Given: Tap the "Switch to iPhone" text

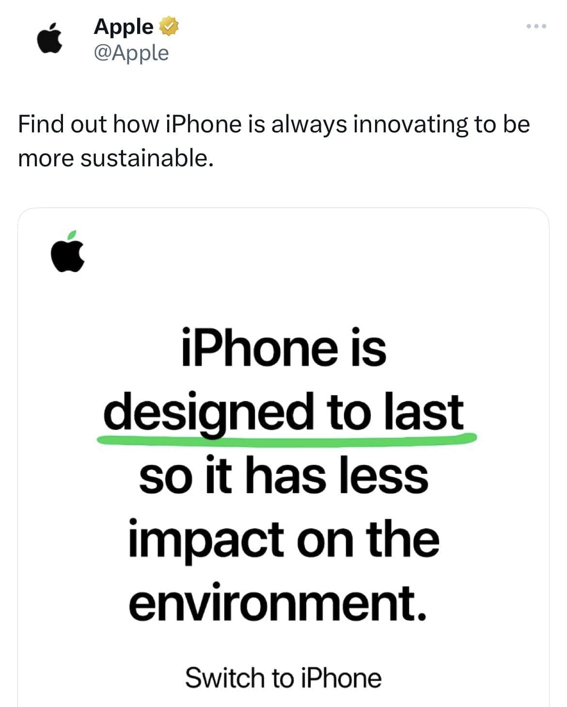Looking at the screenshot, I should (x=283, y=677).
